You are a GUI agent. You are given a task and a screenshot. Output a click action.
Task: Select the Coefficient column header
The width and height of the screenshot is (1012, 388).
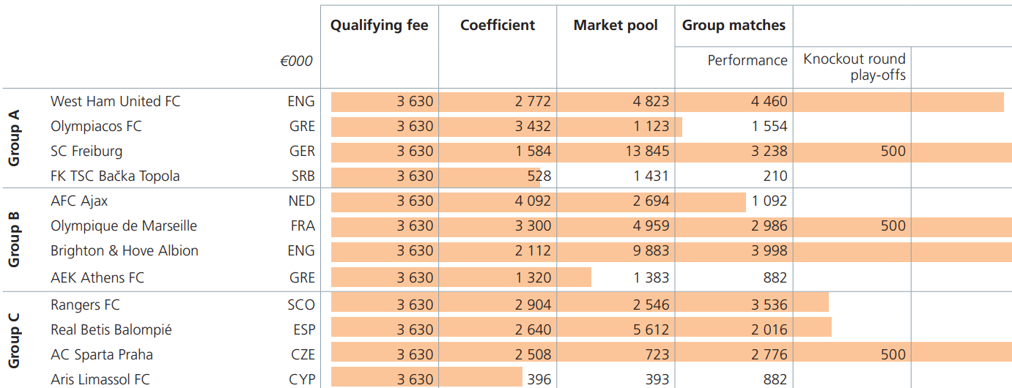click(x=498, y=26)
